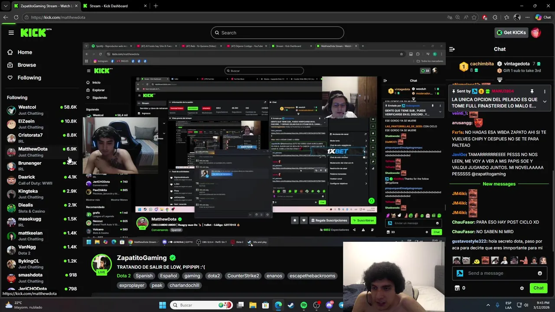Open the Kick hamburger menu
This screenshot has width=555, height=312.
(11, 32)
